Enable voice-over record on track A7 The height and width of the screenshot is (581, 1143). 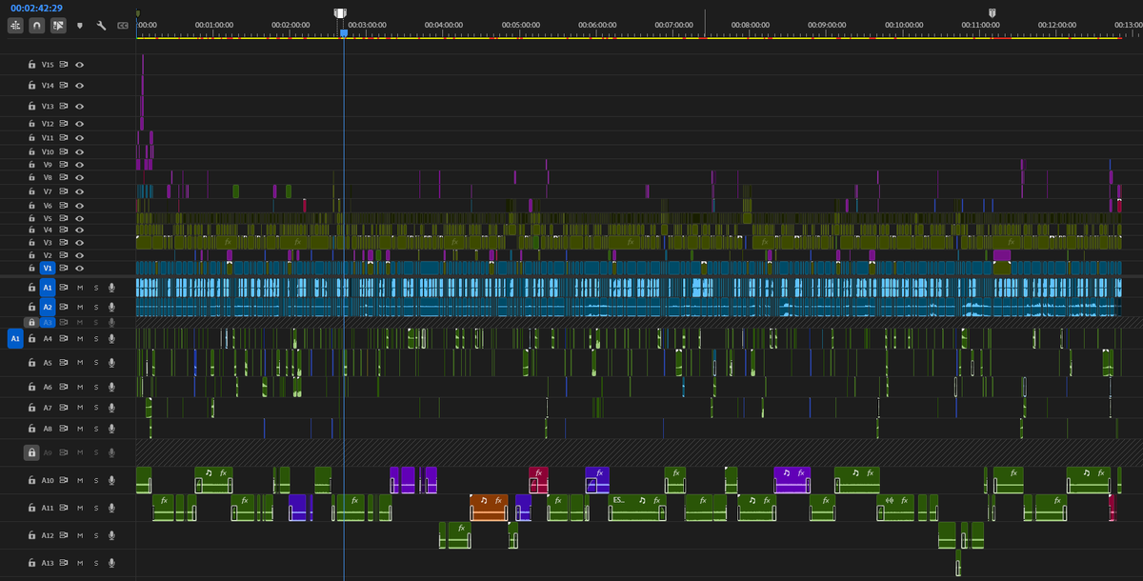111,408
